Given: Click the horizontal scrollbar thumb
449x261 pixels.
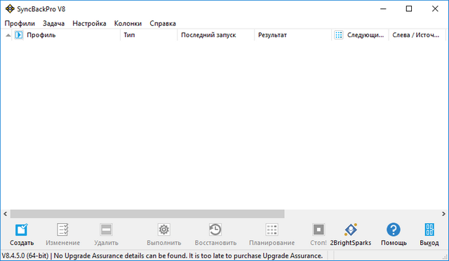Looking at the screenshot, I should click(x=147, y=214).
